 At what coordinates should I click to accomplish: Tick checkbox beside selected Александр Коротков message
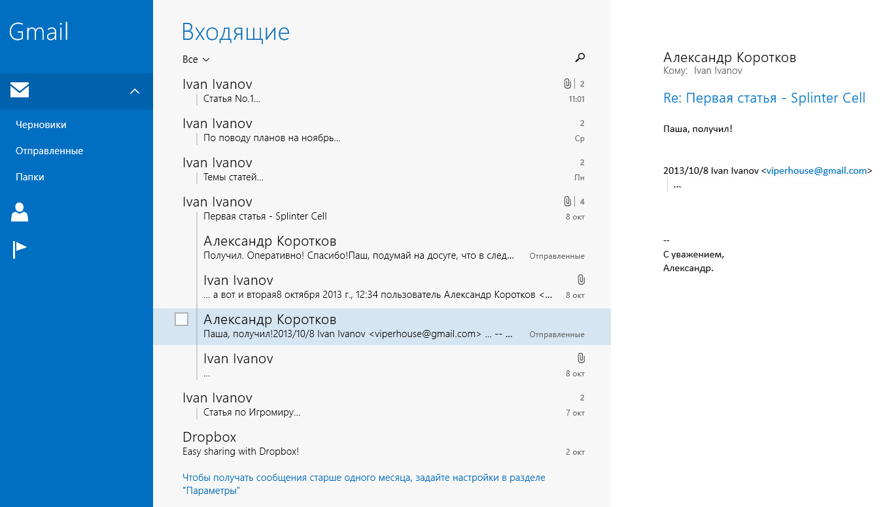pyautogui.click(x=182, y=319)
